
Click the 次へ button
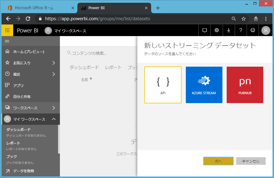(x=218, y=161)
